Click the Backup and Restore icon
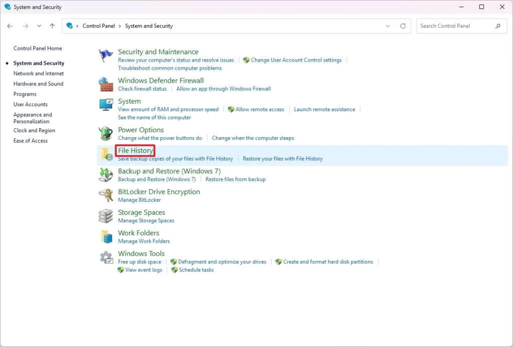 point(106,175)
